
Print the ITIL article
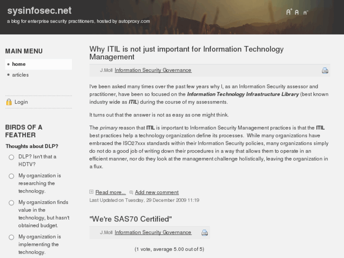pyautogui.click(x=325, y=71)
